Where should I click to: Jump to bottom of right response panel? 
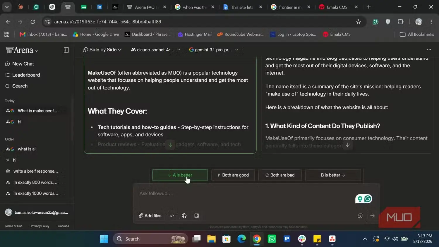(348, 145)
